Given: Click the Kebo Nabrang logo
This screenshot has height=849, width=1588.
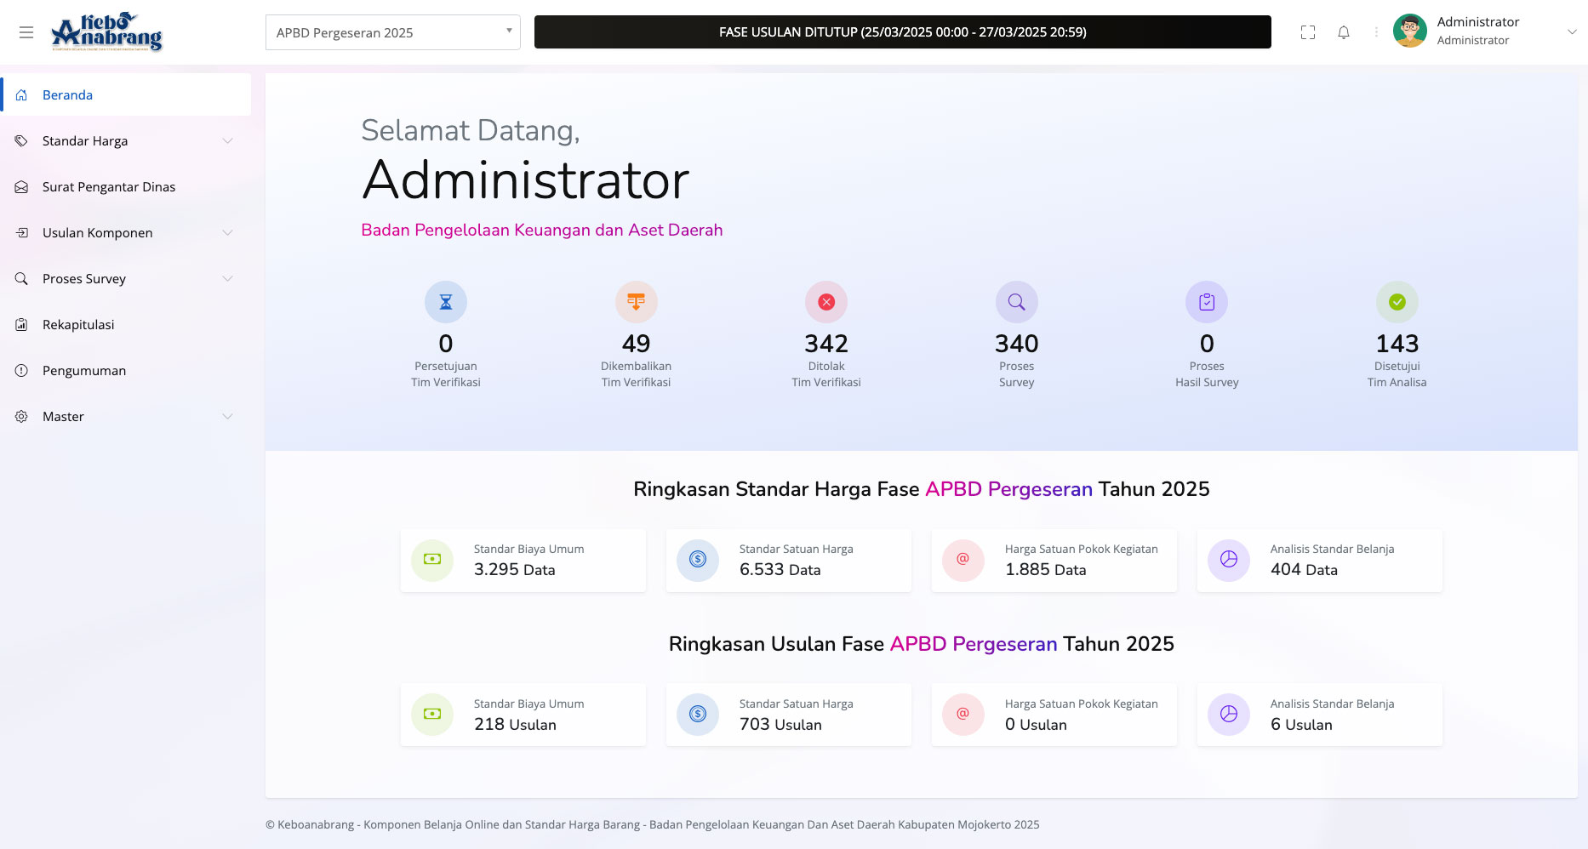Looking at the screenshot, I should pyautogui.click(x=106, y=32).
